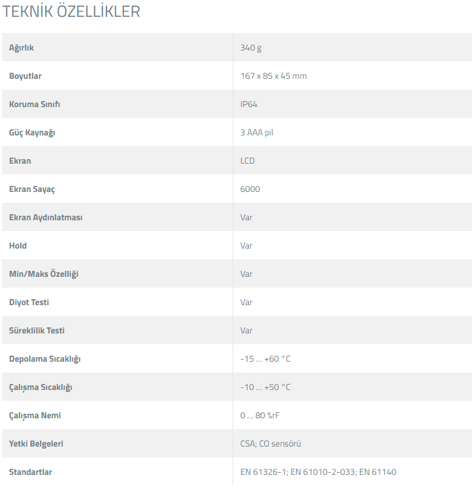Click the 6000 display count value
The width and height of the screenshot is (472, 489).
[x=250, y=189]
